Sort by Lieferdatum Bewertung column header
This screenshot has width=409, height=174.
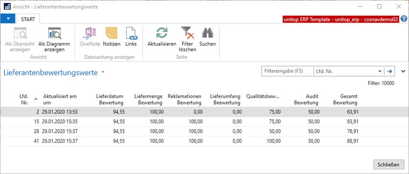click(x=110, y=99)
